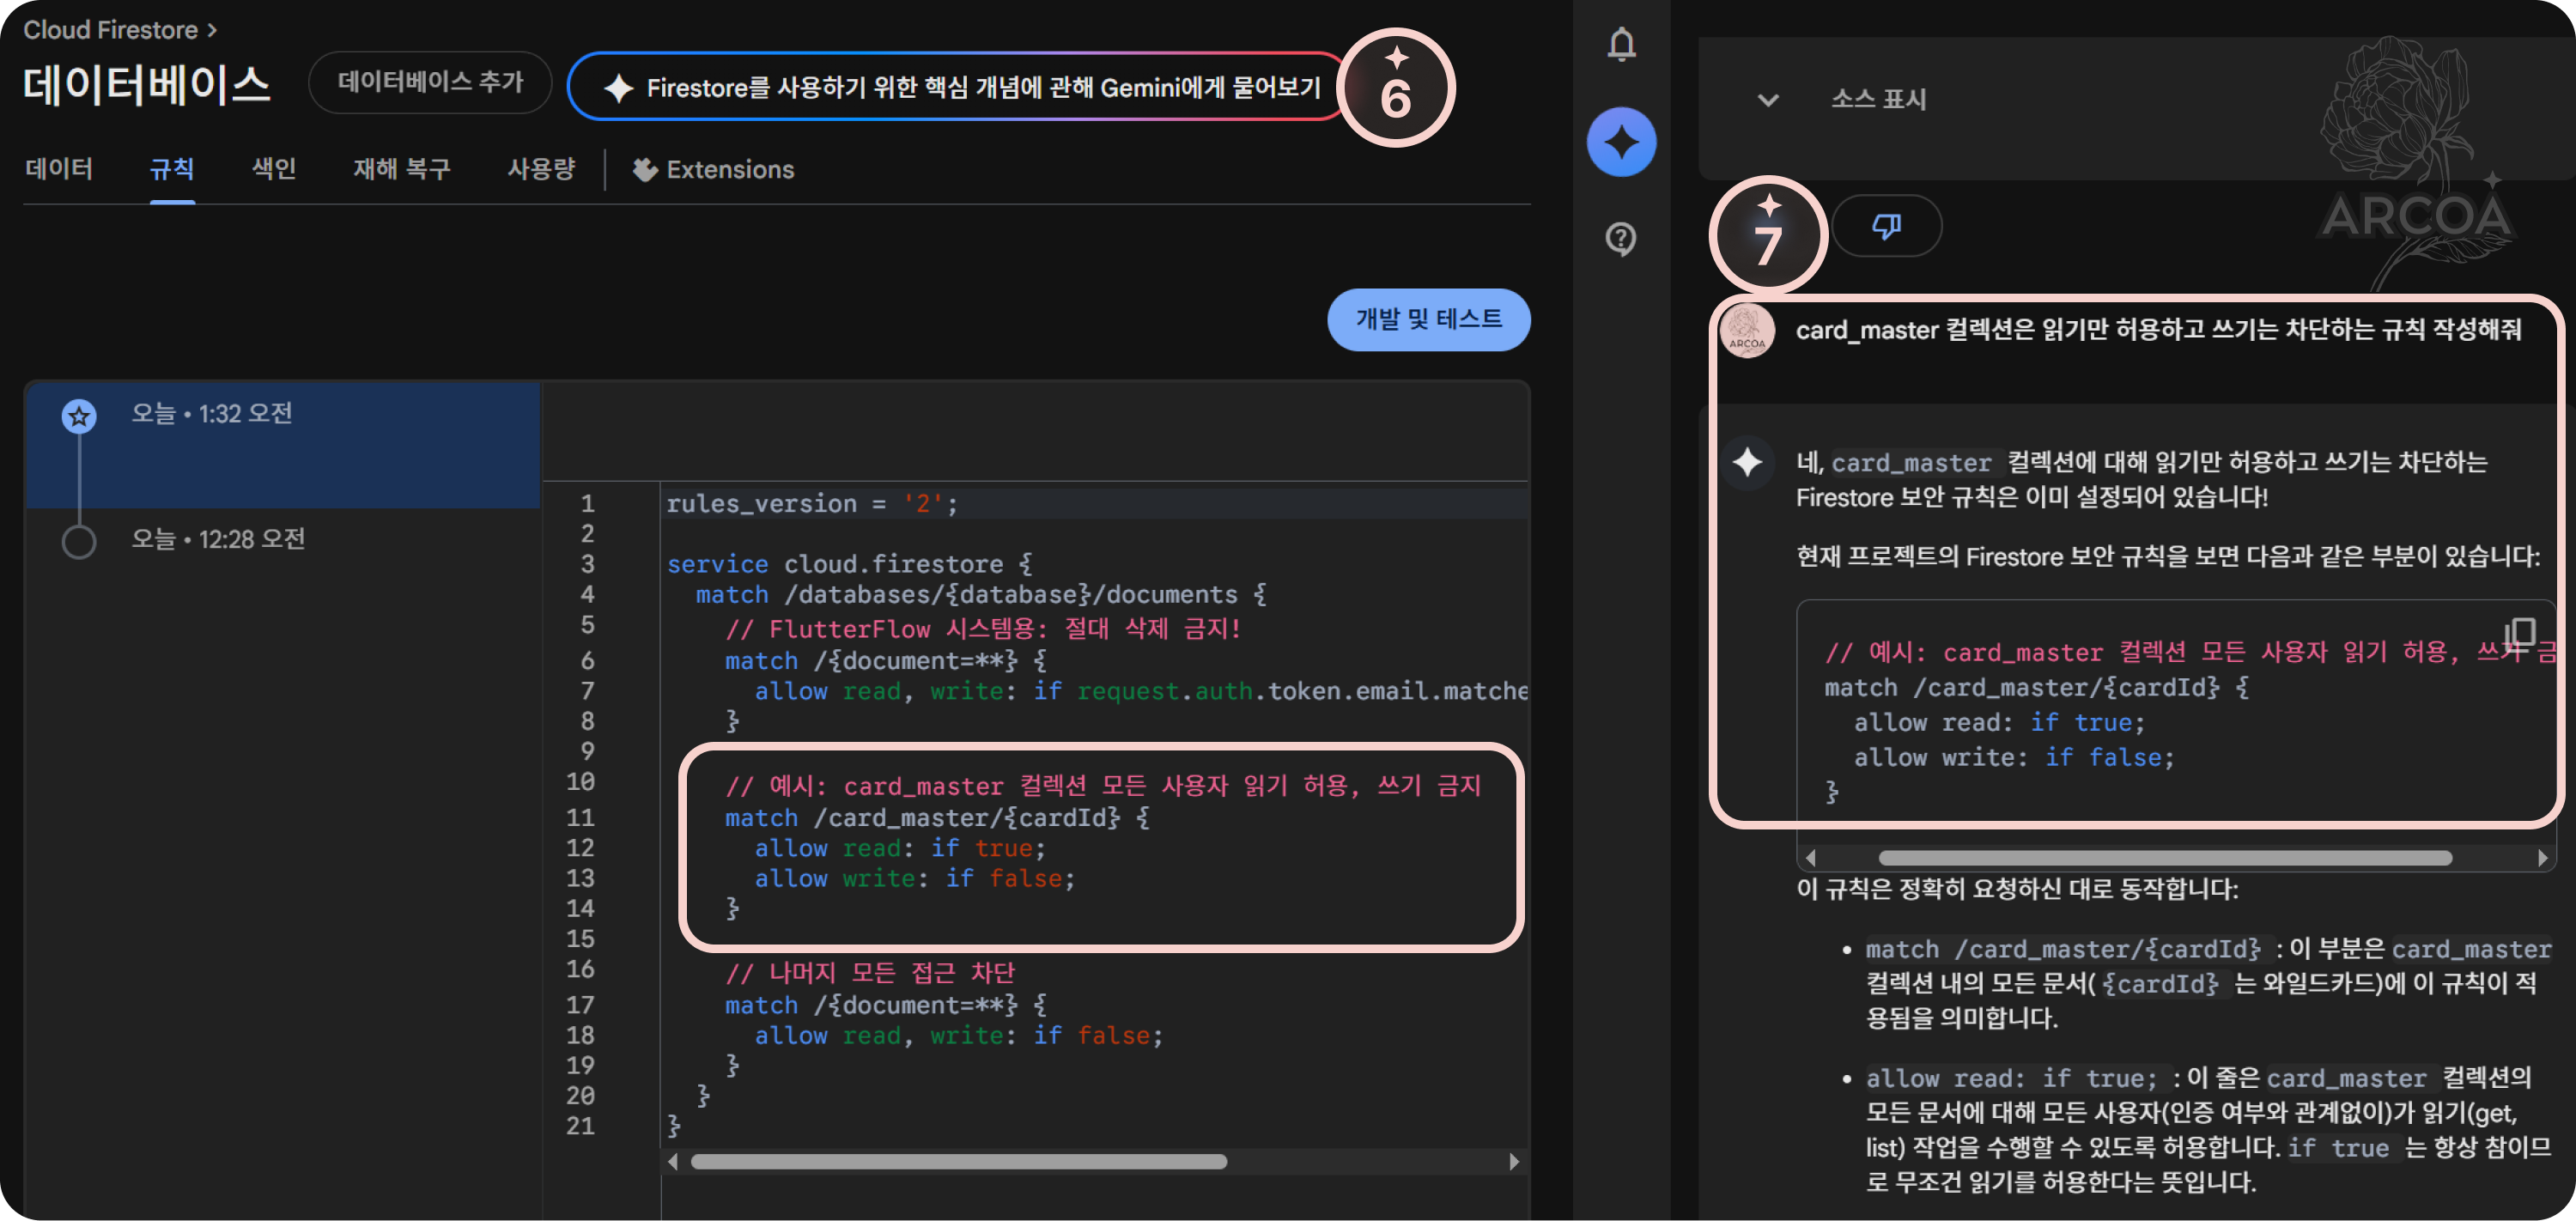Image resolution: width=2576 pixels, height=1221 pixels.
Task: Switch to the 데이터 tab
Action: 59,169
